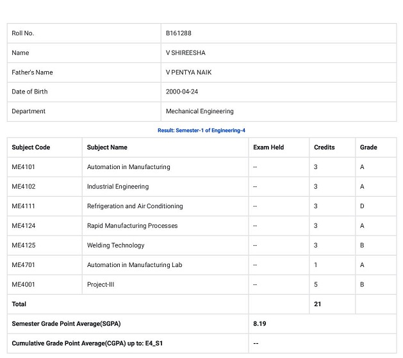
Task: Click the Exam Held column header
Action: 268,147
